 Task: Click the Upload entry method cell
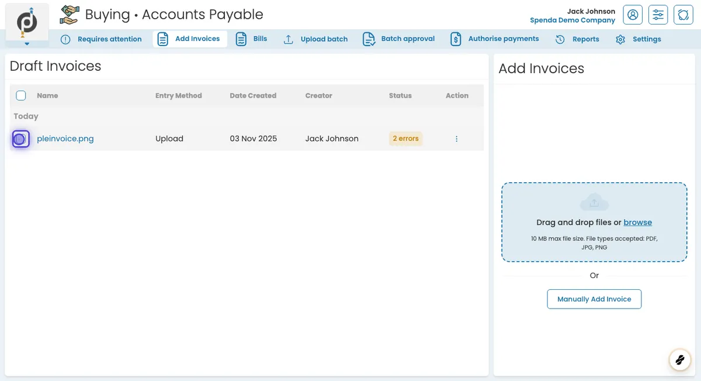point(169,138)
